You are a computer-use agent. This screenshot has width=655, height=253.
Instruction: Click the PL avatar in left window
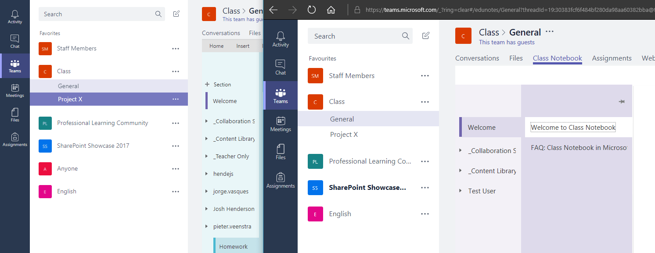(45, 123)
